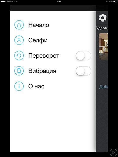Tap the 9:41 clock in status bar
Image resolution: width=118 pixels, height=157 pixels.
tap(59, 1)
